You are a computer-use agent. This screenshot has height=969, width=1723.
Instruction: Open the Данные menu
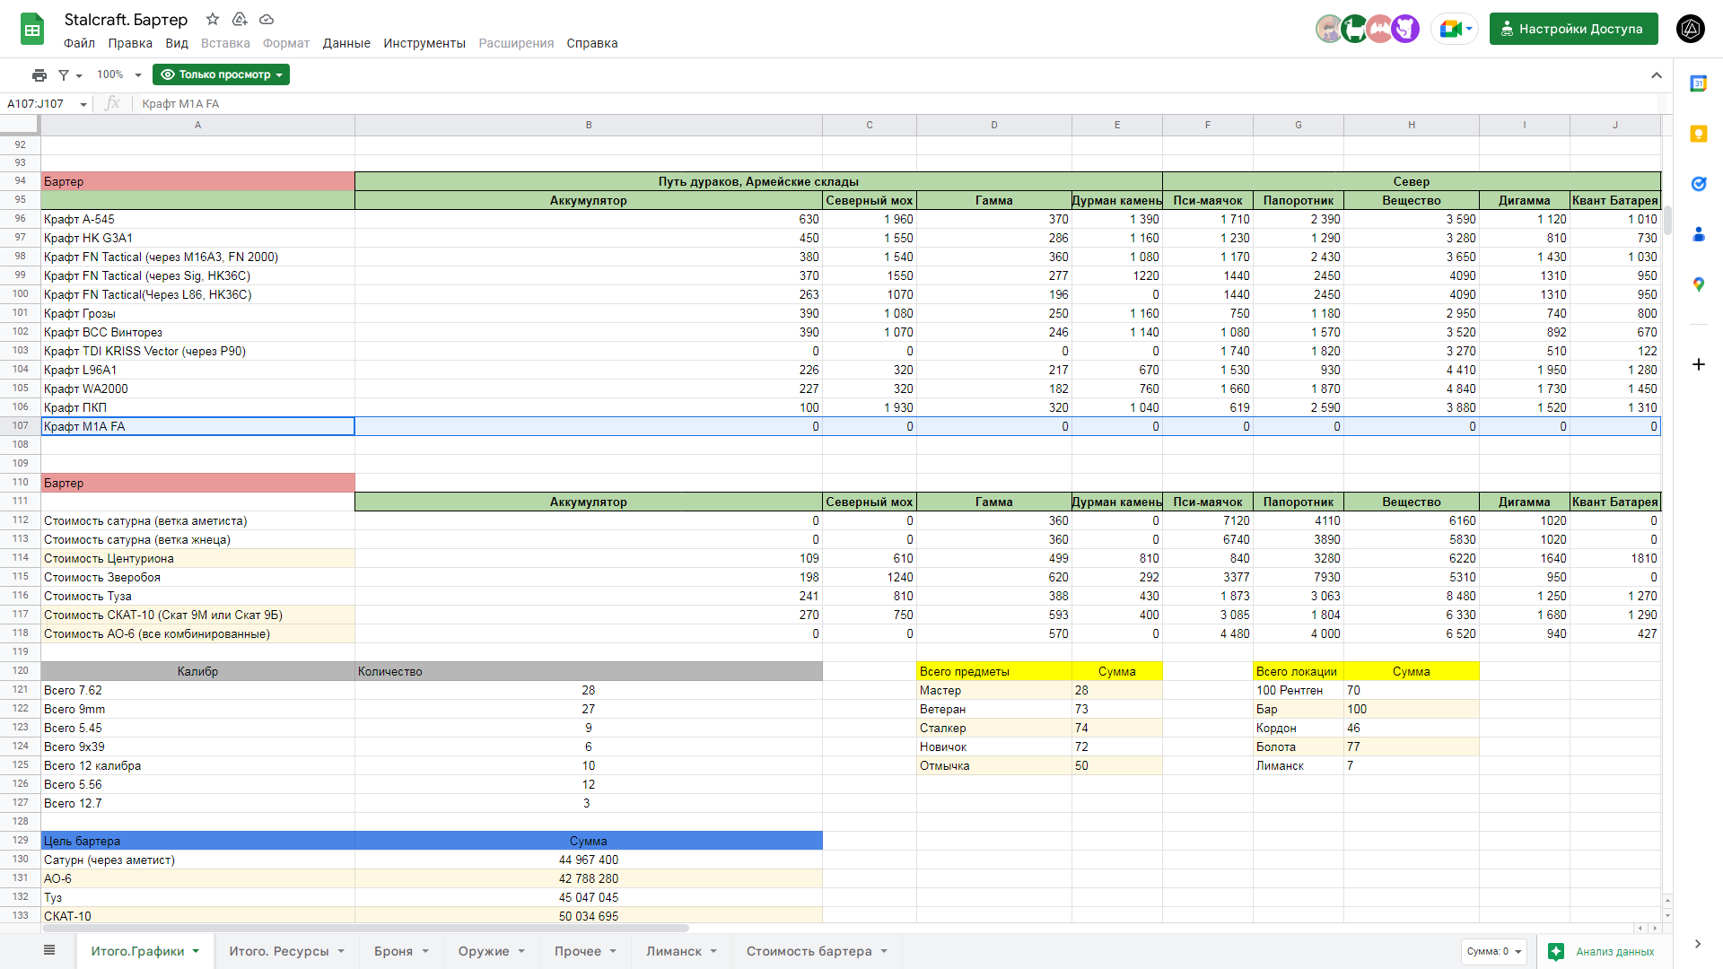(346, 43)
